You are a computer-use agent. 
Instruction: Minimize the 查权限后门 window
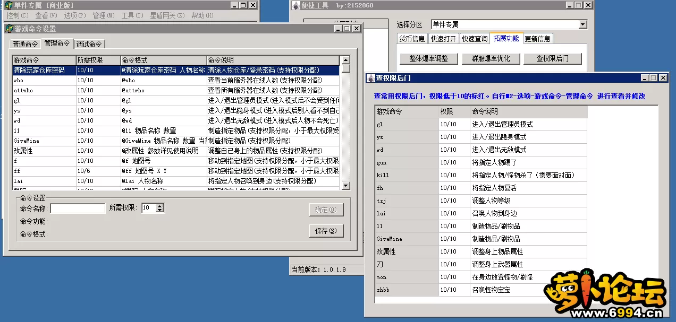(645, 78)
